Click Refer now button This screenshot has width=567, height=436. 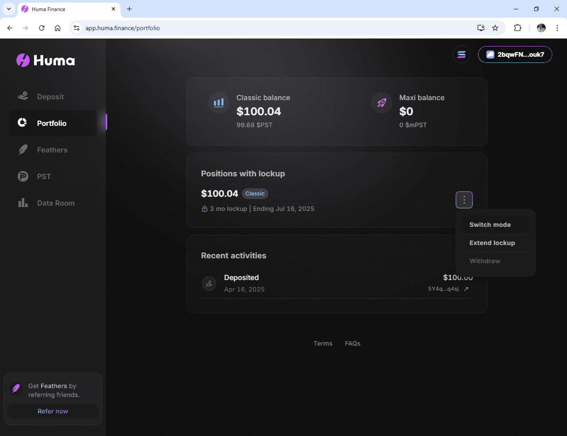point(53,411)
